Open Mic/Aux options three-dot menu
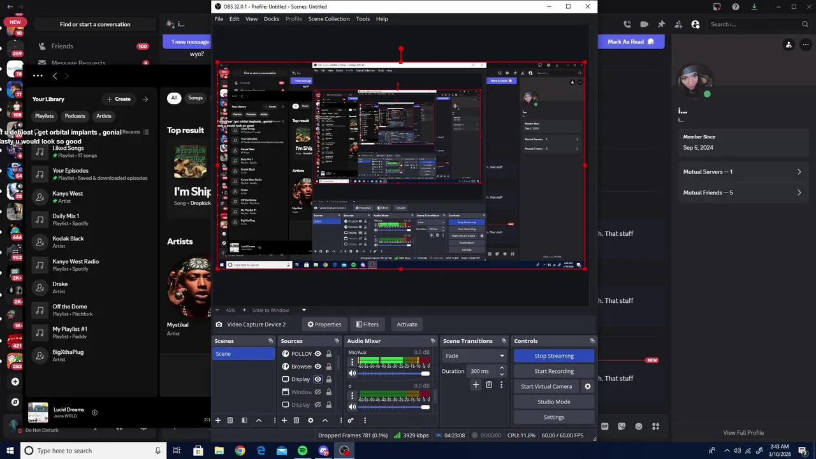 [352, 362]
